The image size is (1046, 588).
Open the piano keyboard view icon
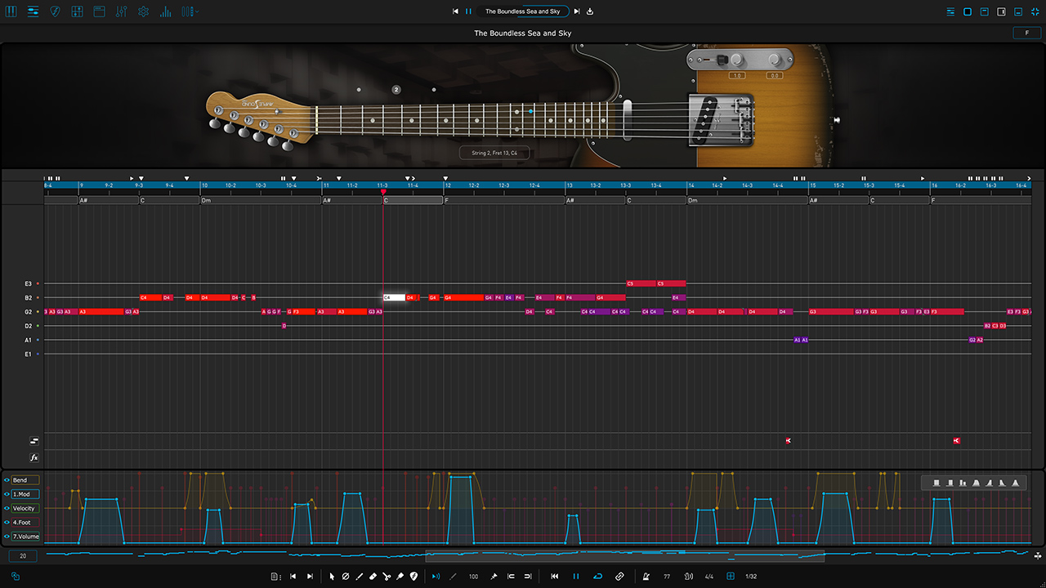[11, 11]
